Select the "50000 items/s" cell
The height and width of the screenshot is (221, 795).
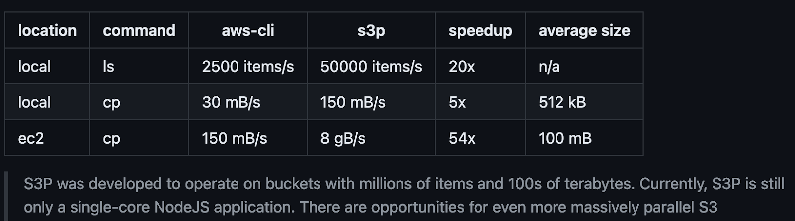point(371,67)
